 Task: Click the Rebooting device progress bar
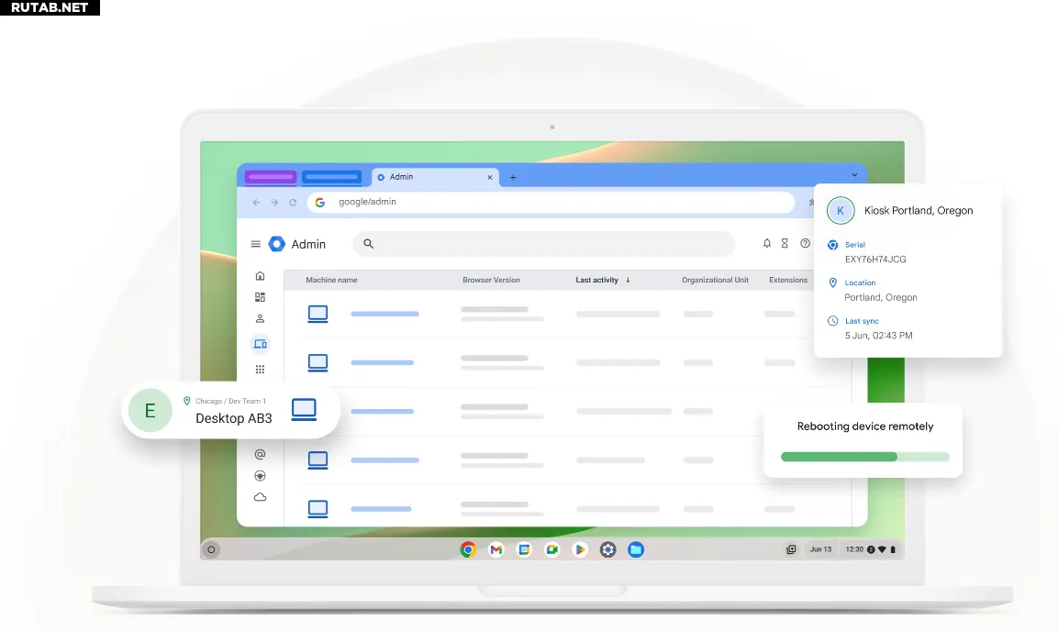coord(864,457)
